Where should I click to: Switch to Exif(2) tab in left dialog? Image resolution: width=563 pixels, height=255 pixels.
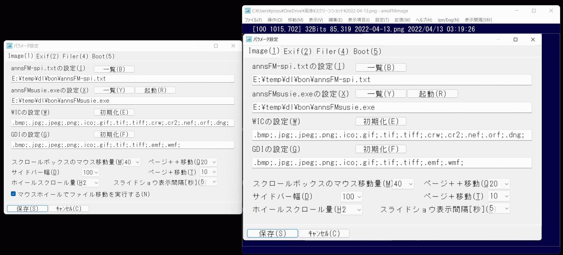pyautogui.click(x=47, y=56)
